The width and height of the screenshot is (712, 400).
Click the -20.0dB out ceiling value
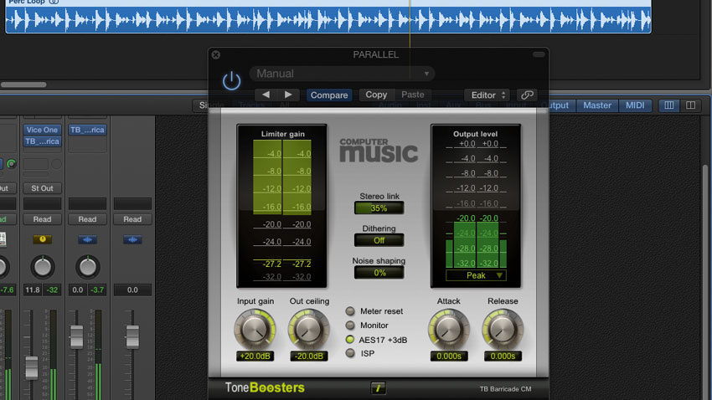click(x=309, y=356)
